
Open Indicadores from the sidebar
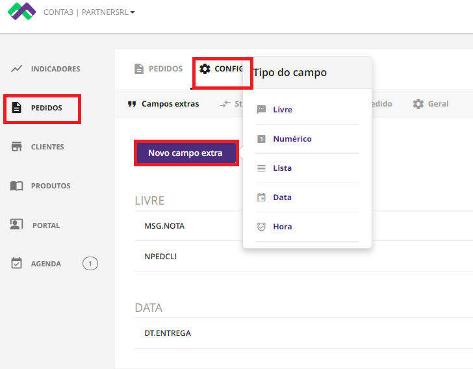click(55, 69)
